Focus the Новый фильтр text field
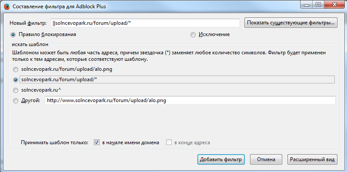Image resolution: width=347 pixels, height=172 pixels. (x=145, y=23)
